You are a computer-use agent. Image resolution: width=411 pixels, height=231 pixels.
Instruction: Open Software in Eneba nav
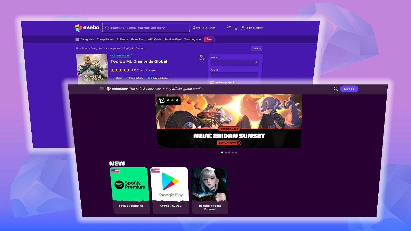(122, 39)
